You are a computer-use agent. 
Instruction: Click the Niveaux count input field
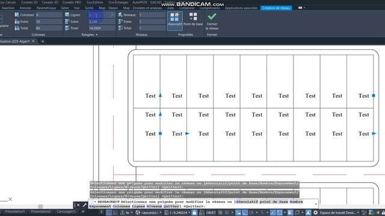coord(152,15)
